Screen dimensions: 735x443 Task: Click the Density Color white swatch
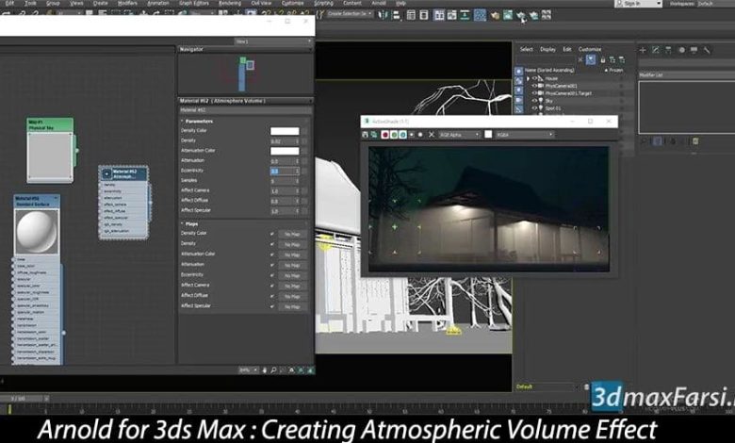tap(285, 131)
